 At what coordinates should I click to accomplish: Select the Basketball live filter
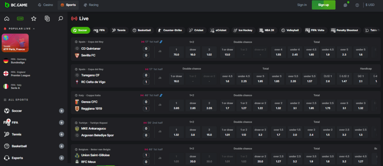click(x=142, y=30)
